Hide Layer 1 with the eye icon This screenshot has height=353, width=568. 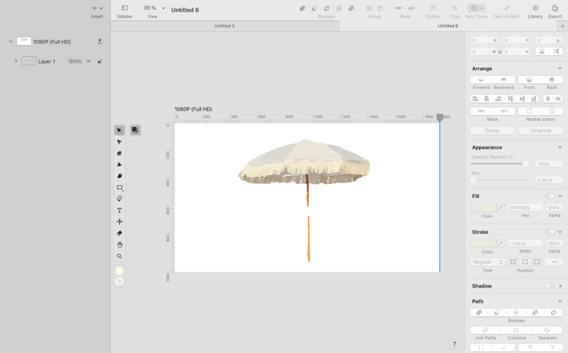click(x=89, y=61)
